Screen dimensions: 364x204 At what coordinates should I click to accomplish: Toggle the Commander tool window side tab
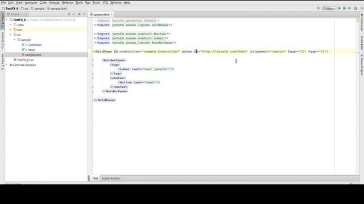coord(362,22)
